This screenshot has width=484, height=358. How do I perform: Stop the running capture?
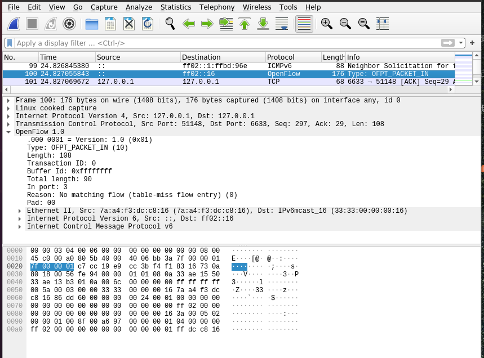32,24
